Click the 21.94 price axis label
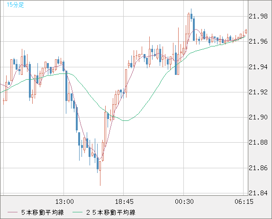This screenshot has height=219, width=272. [258, 67]
